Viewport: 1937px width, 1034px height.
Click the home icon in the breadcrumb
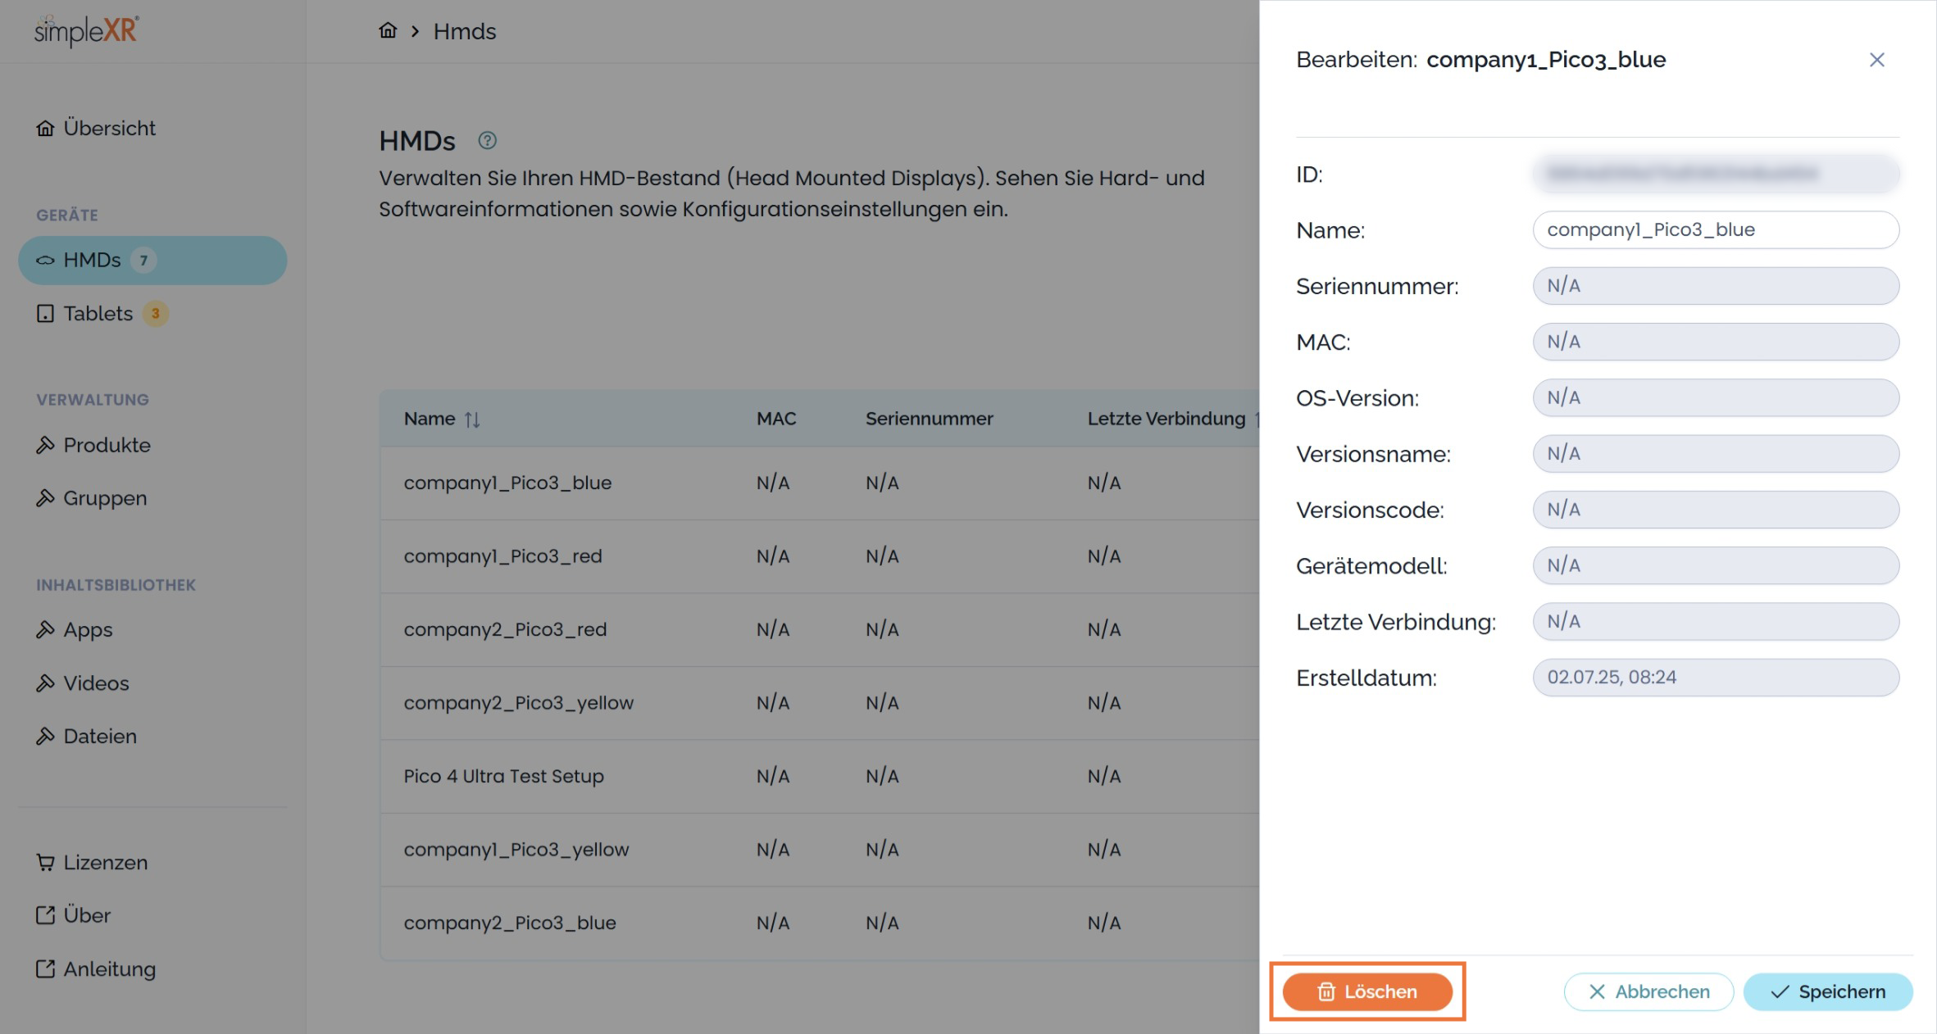pos(388,31)
